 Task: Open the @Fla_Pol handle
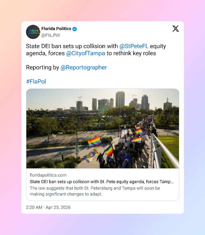(x=51, y=35)
